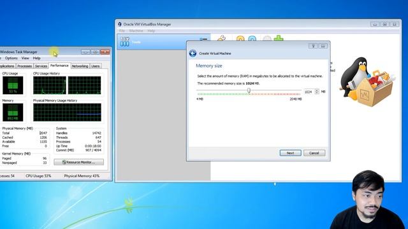Click the Up Time value 0:00:18:00
Image resolution: width=408 pixels, height=229 pixels.
click(x=93, y=146)
